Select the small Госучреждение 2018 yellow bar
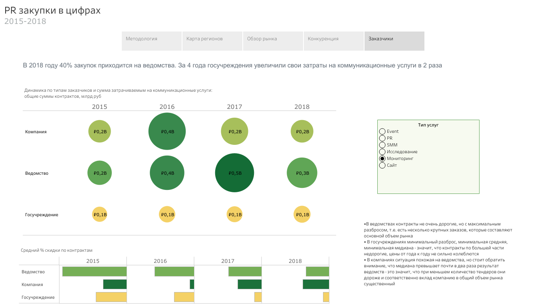The width and height of the screenshot is (545, 306). click(x=326, y=297)
